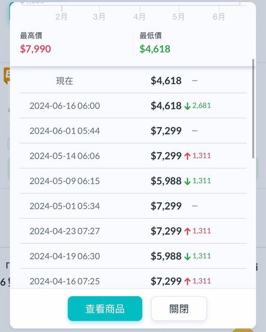Click the 6月 chart axis marker
The width and height of the screenshot is (266, 332).
click(x=219, y=17)
